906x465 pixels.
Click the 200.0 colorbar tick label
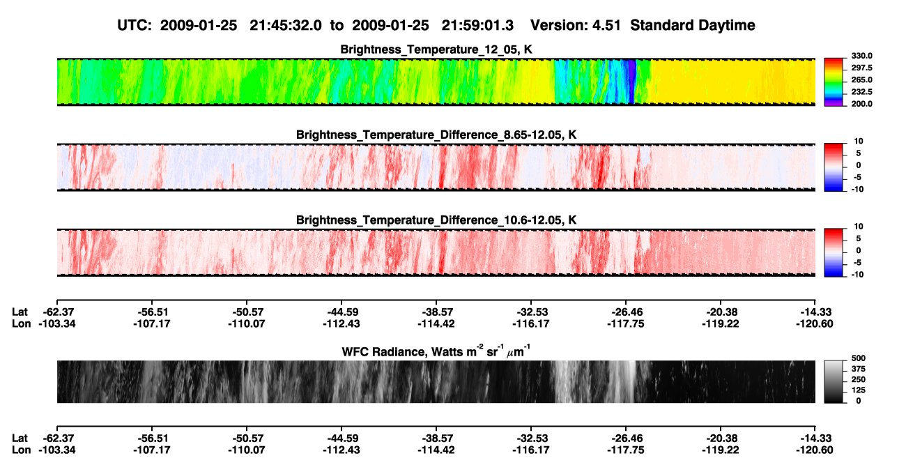861,103
